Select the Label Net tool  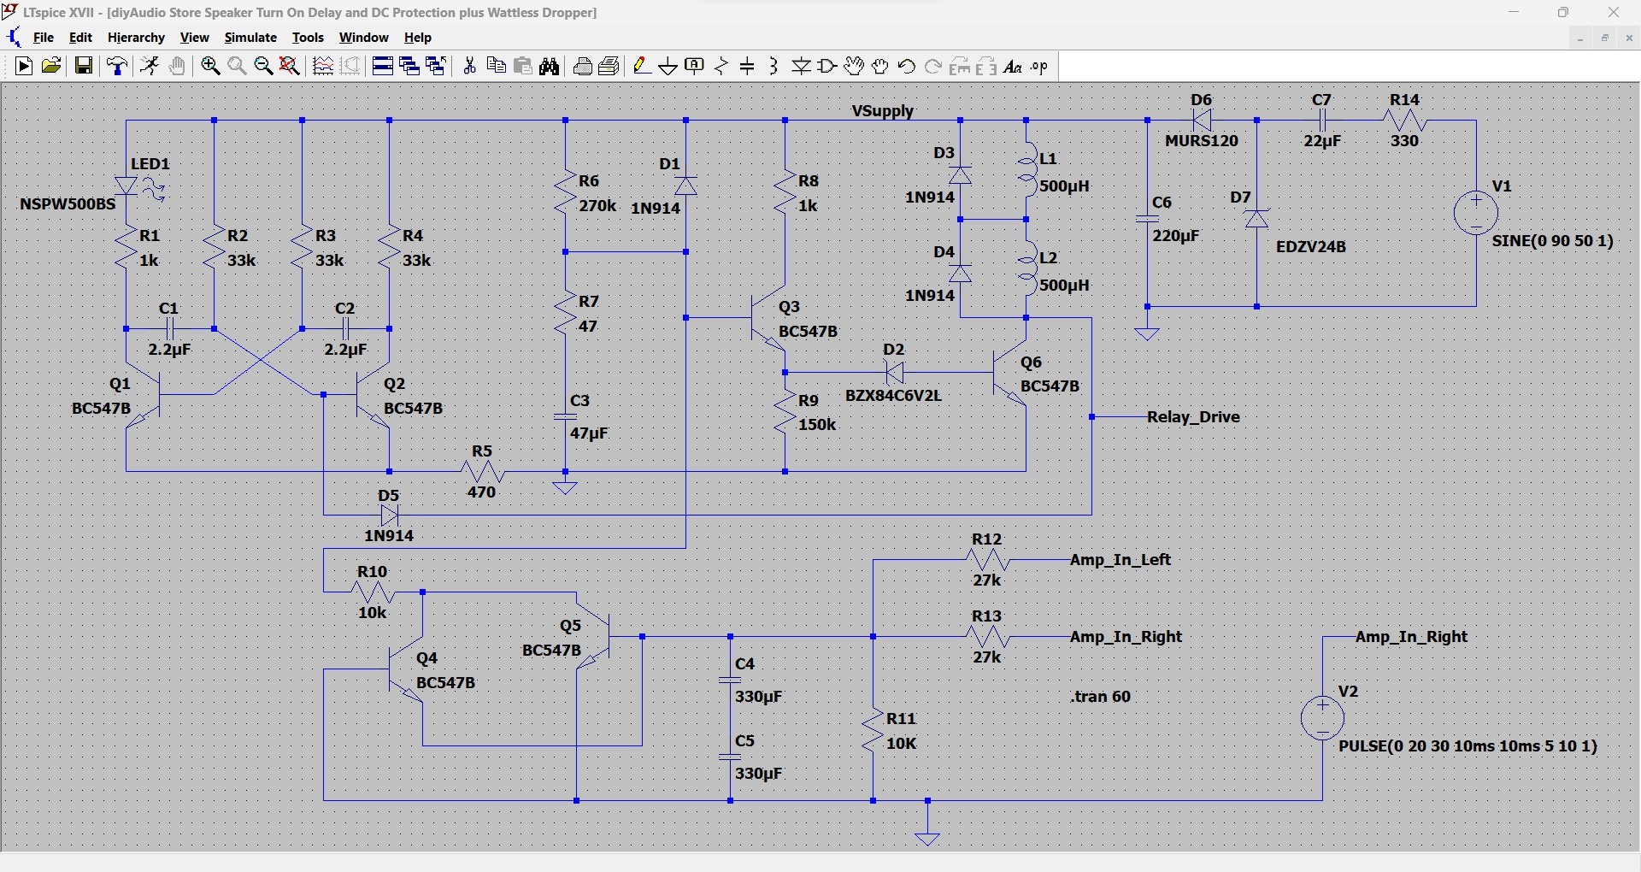click(x=695, y=67)
